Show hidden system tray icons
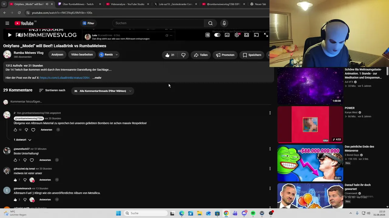Screen dimensions: 389x218 [350, 213]
